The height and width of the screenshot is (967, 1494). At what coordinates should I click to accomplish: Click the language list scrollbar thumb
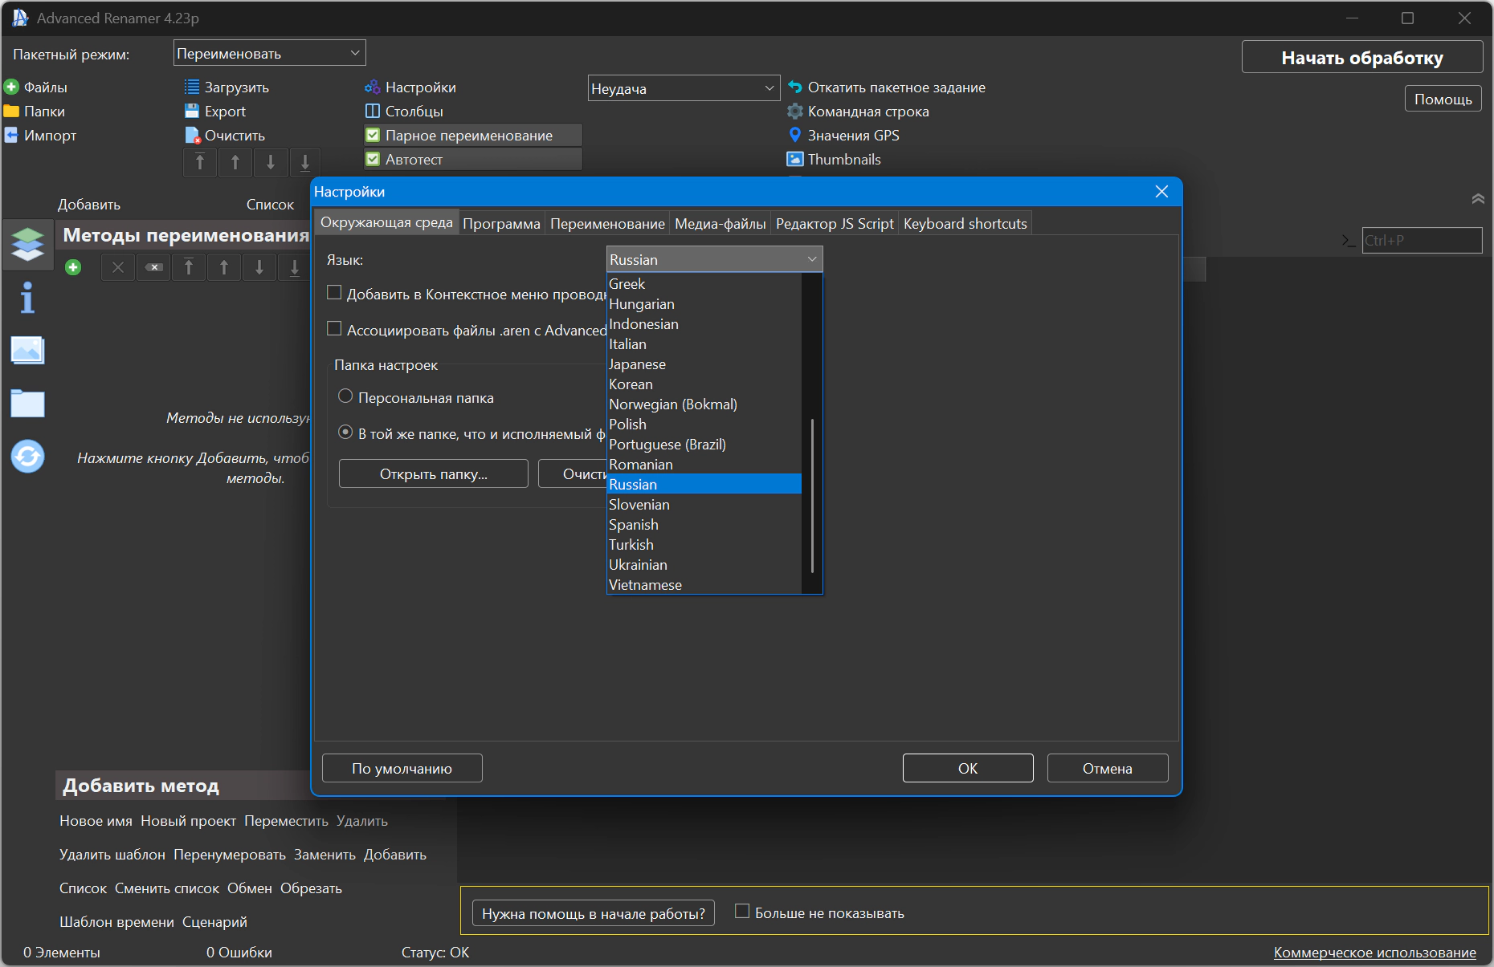pyautogui.click(x=812, y=495)
